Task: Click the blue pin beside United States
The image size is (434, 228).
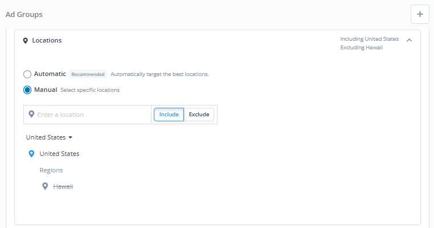Action: [31, 154]
